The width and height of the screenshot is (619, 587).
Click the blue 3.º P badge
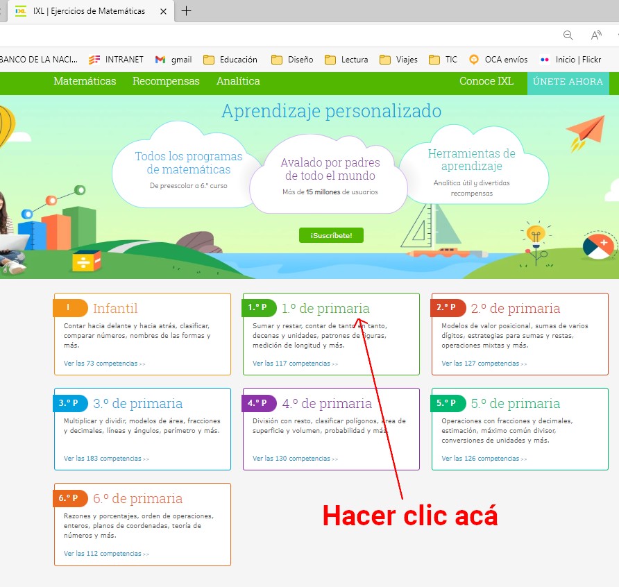[x=70, y=403]
